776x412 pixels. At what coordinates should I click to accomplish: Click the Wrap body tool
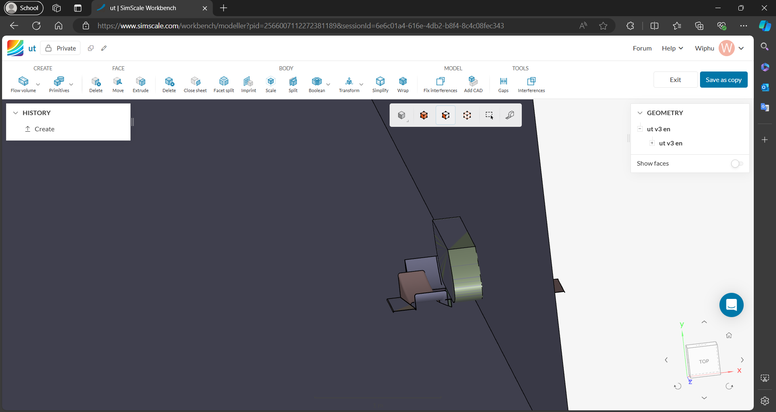pyautogui.click(x=403, y=84)
